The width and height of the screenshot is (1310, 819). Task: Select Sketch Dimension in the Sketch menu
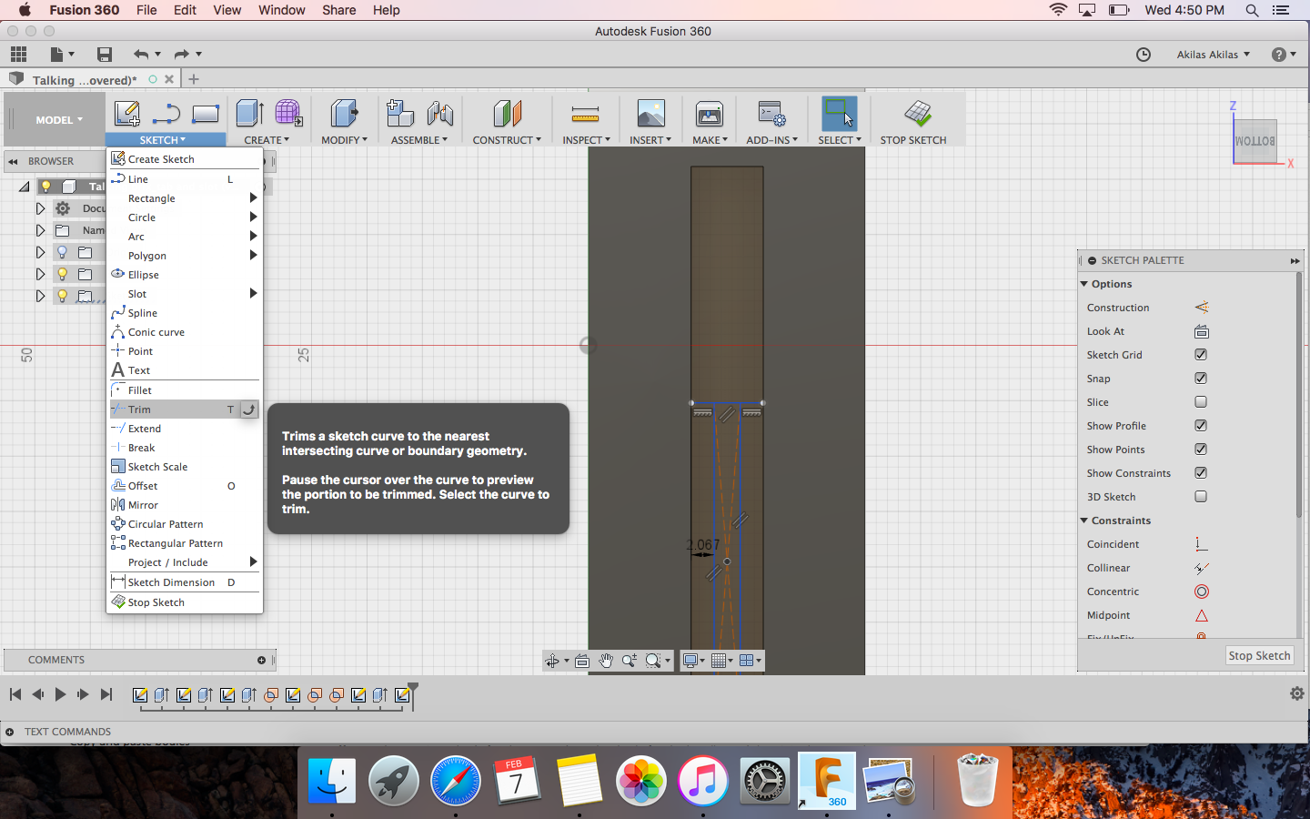click(171, 582)
